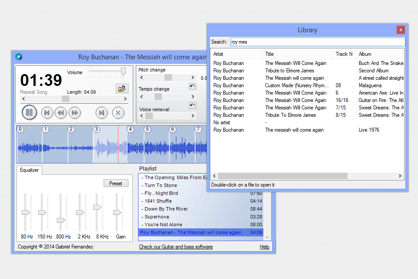The height and width of the screenshot is (279, 418).
Task: Click the Library search input field
Action: [317, 42]
